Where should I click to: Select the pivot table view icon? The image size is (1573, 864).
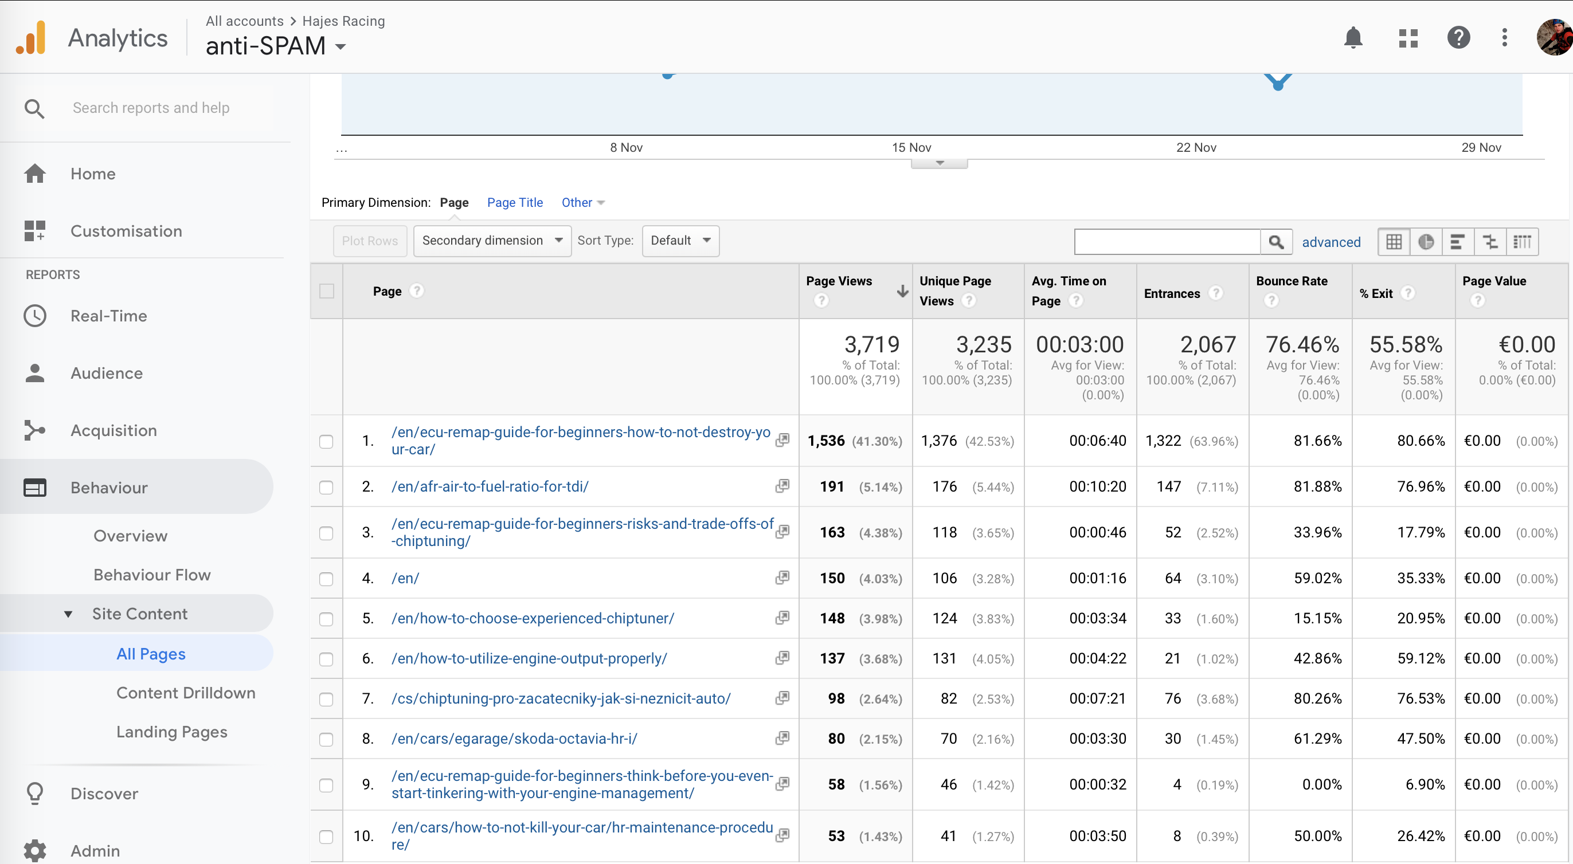(1522, 242)
